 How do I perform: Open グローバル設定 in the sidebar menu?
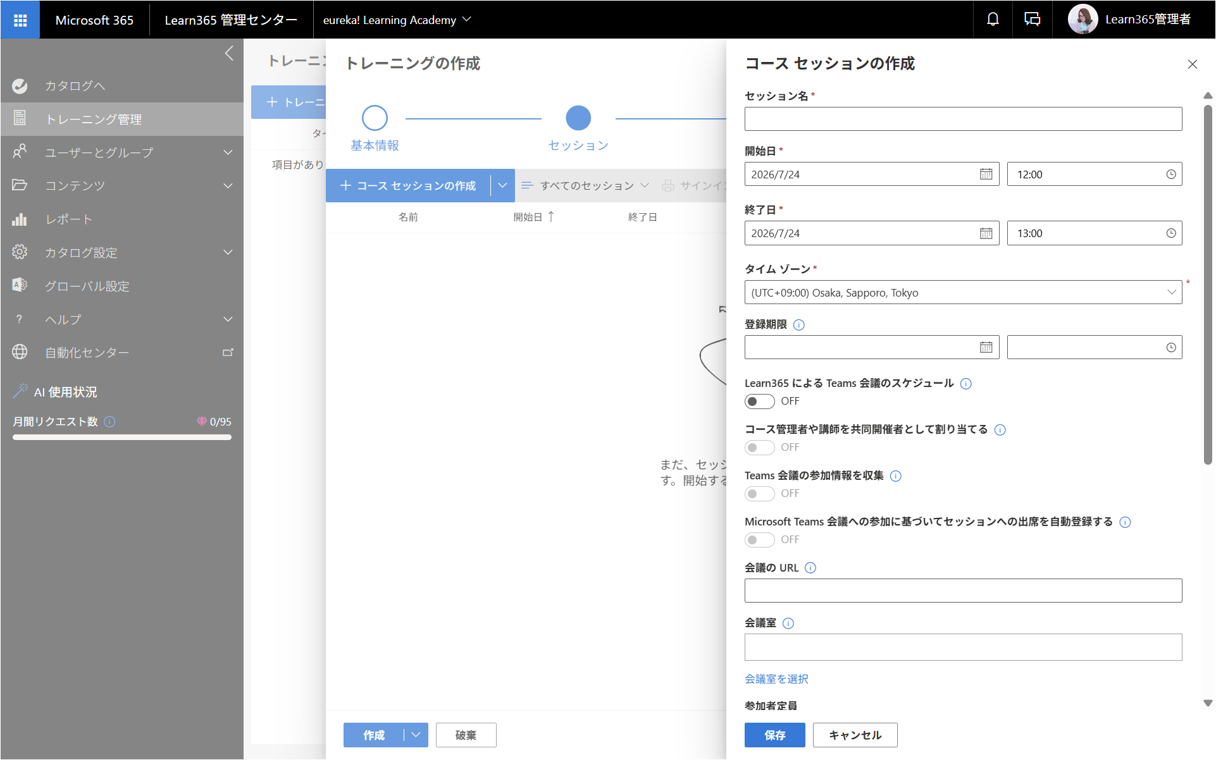click(x=122, y=286)
